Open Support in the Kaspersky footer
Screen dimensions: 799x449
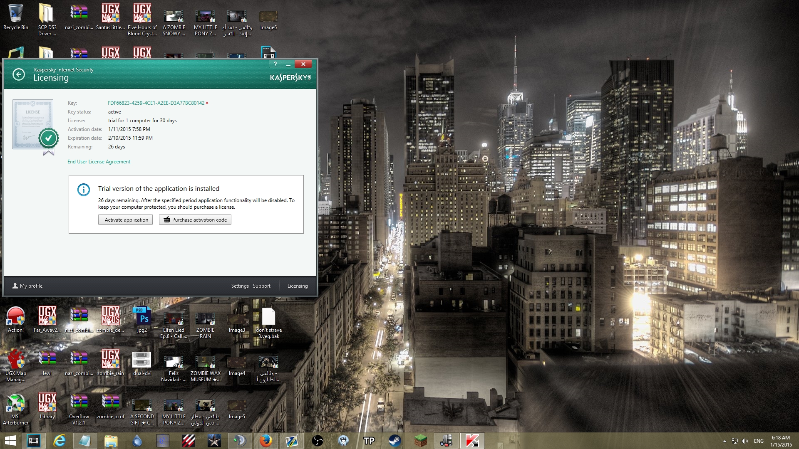pyautogui.click(x=262, y=286)
